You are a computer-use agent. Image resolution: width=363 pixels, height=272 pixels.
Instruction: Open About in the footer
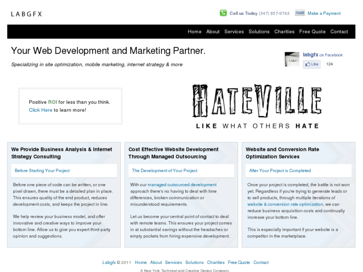(x=156, y=263)
